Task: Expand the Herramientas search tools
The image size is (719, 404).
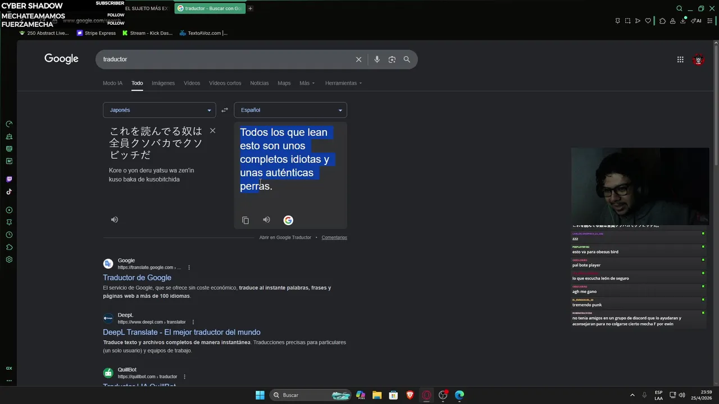Action: point(343,83)
